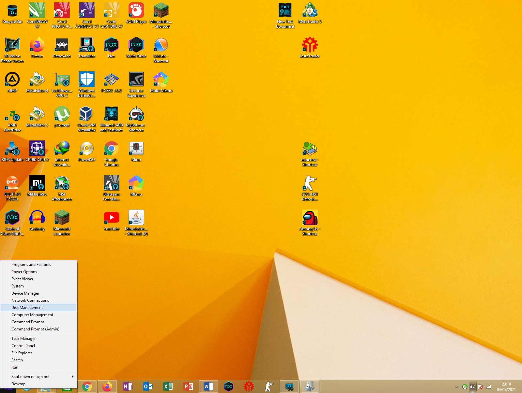The image size is (522, 393).
Task: Select the Windows Defender desktop icon
Action: tap(87, 85)
